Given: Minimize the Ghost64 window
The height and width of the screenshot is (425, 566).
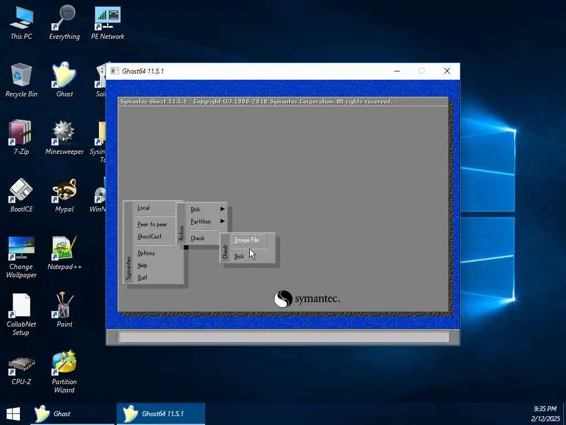Looking at the screenshot, I should [x=397, y=71].
